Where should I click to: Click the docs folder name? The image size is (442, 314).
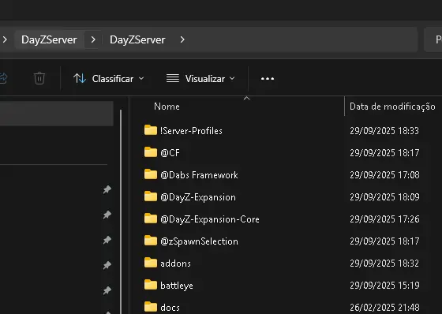click(170, 308)
